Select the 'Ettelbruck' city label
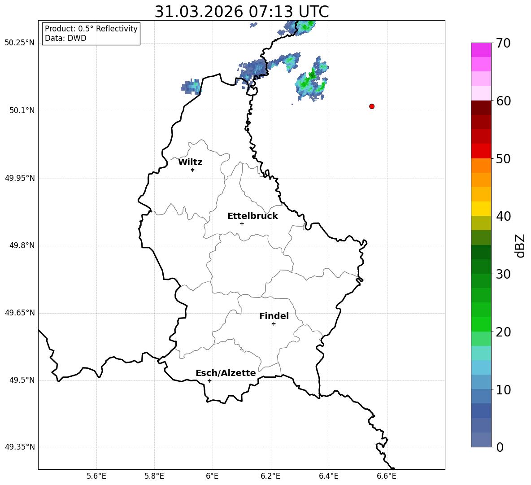Image resolution: width=531 pixels, height=485 pixels. click(252, 216)
